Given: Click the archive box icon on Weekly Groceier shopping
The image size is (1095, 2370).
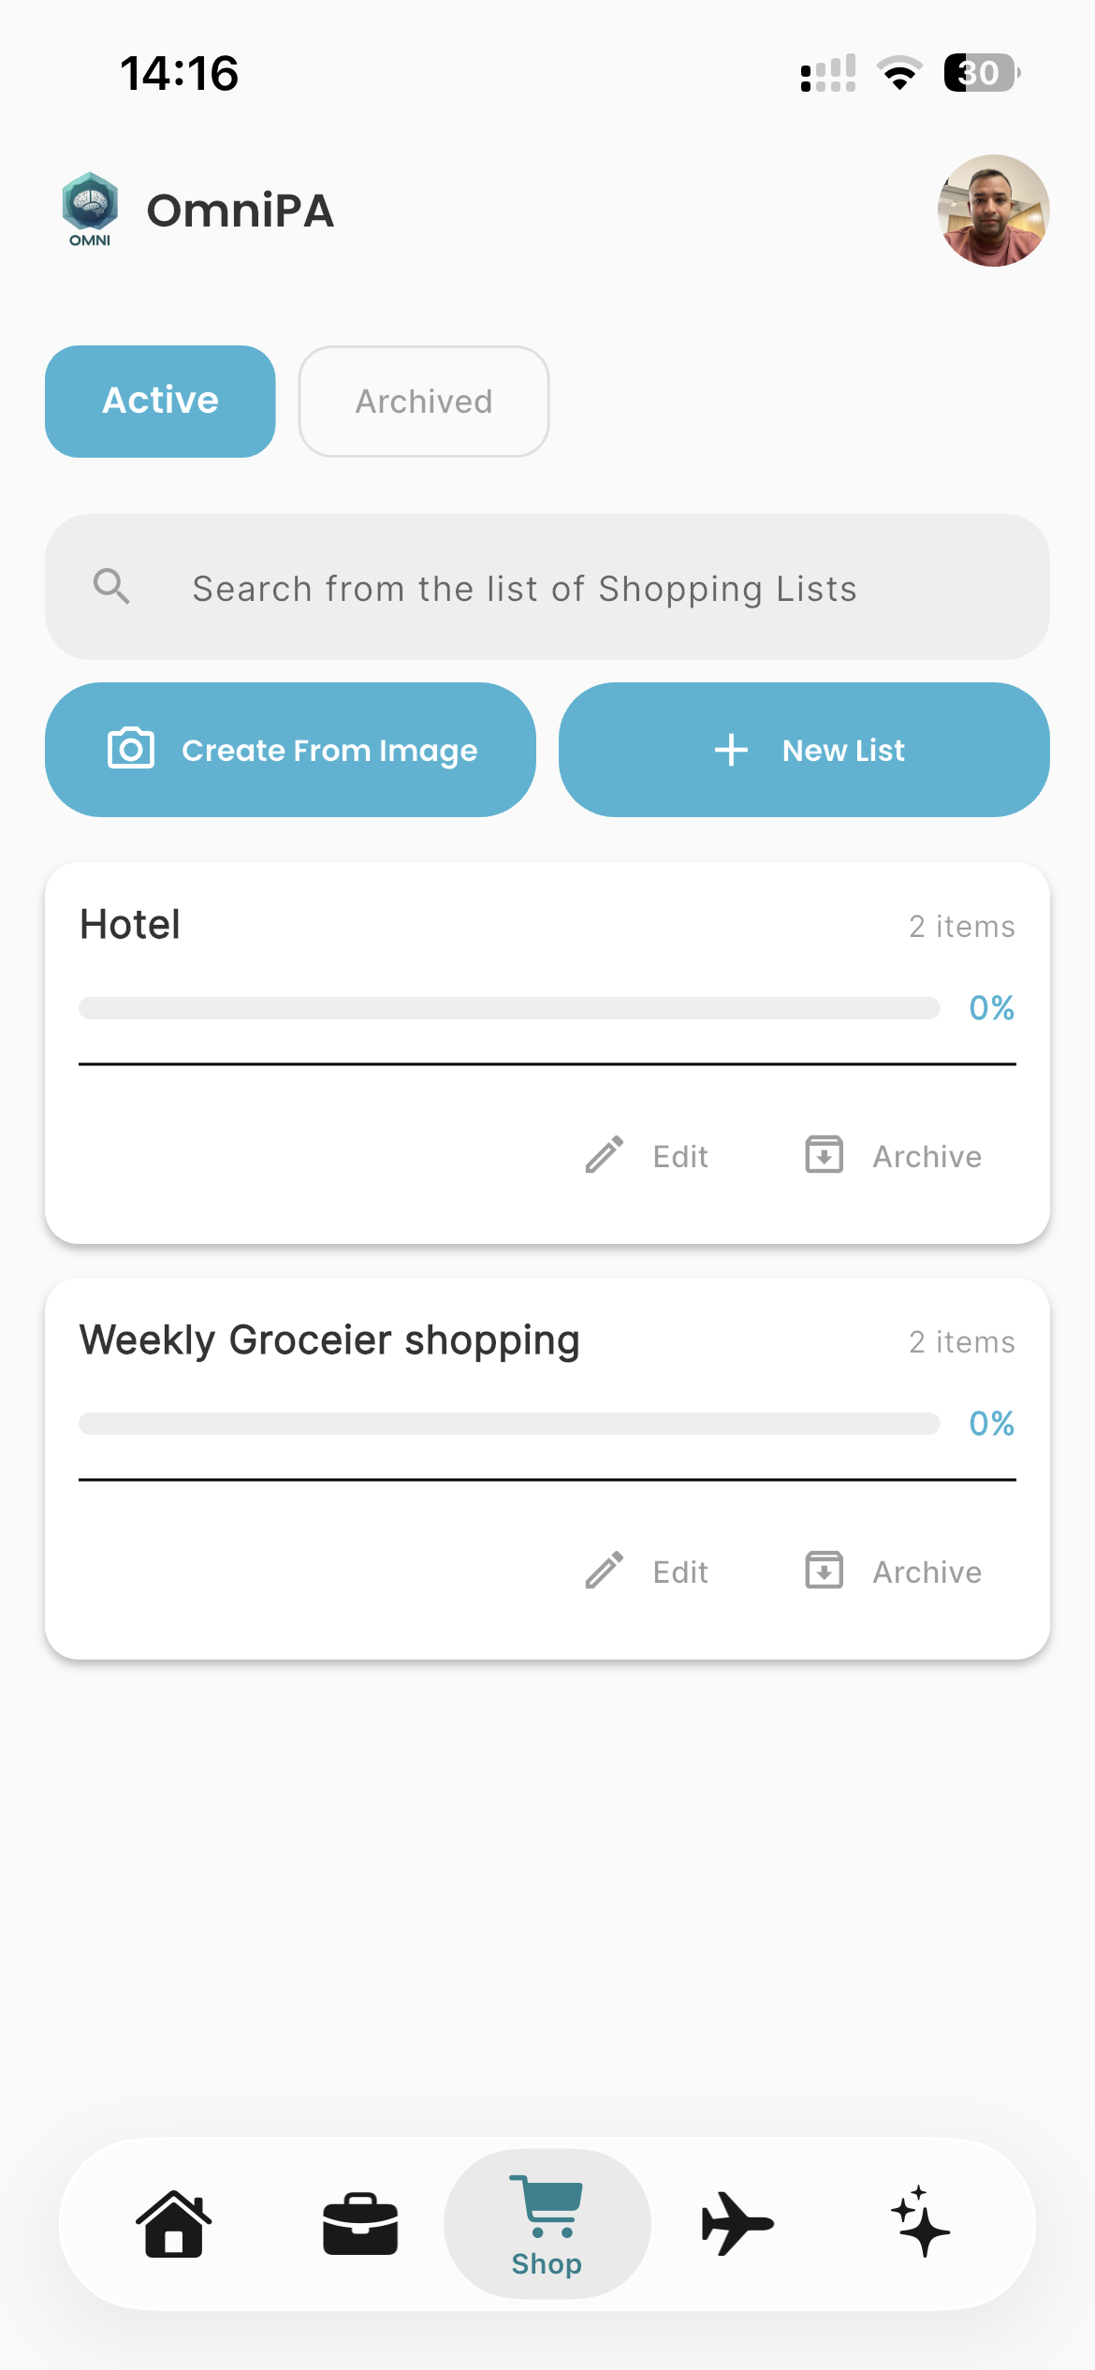Looking at the screenshot, I should [x=824, y=1571].
